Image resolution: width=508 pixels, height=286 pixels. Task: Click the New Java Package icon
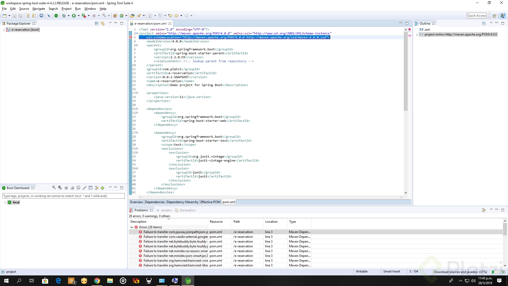tap(115, 16)
